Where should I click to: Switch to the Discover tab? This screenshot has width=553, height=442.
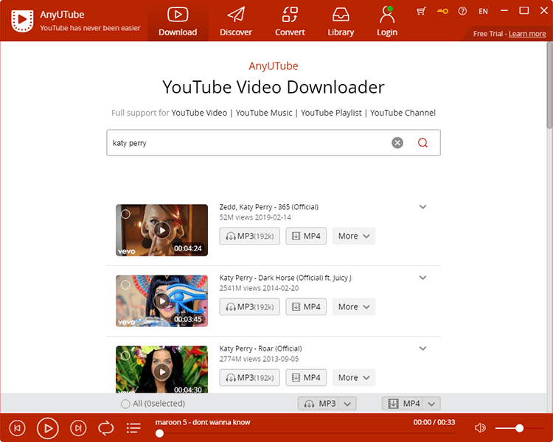[236, 21]
